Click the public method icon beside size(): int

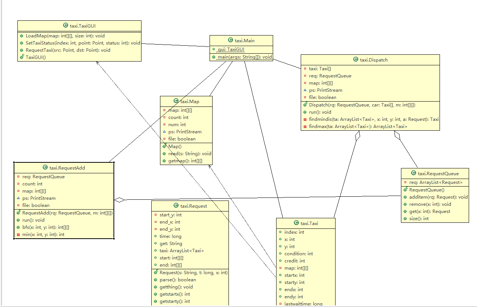(x=406, y=219)
